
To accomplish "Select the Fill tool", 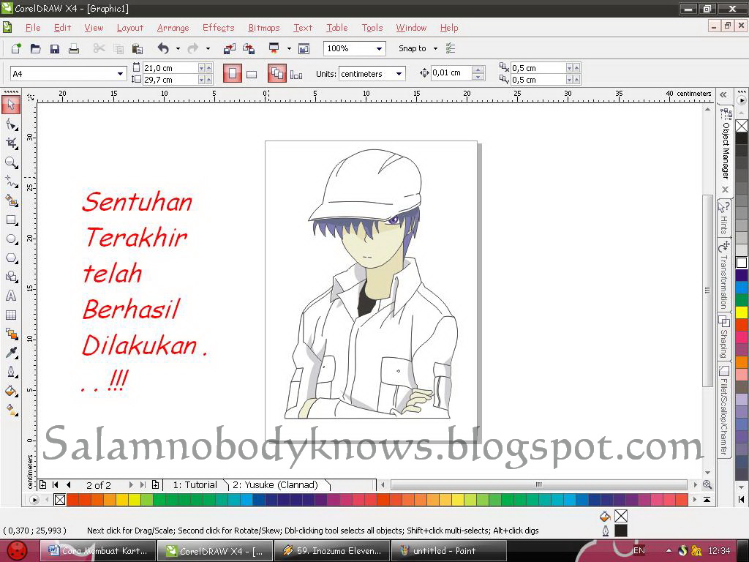I will click(11, 391).
